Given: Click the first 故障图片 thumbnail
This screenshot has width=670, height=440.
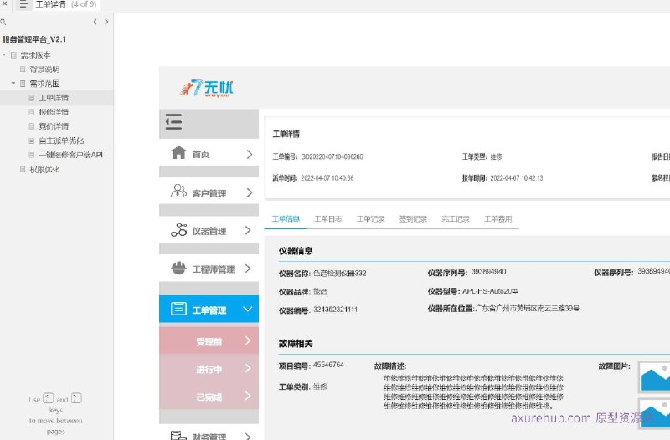Looking at the screenshot, I should 654,376.
